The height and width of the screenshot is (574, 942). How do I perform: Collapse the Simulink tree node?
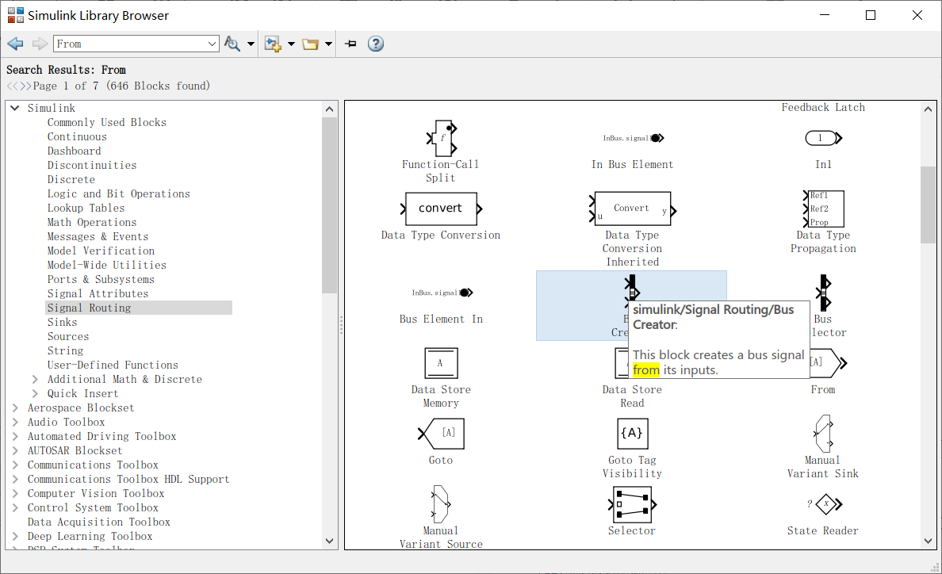tap(15, 108)
